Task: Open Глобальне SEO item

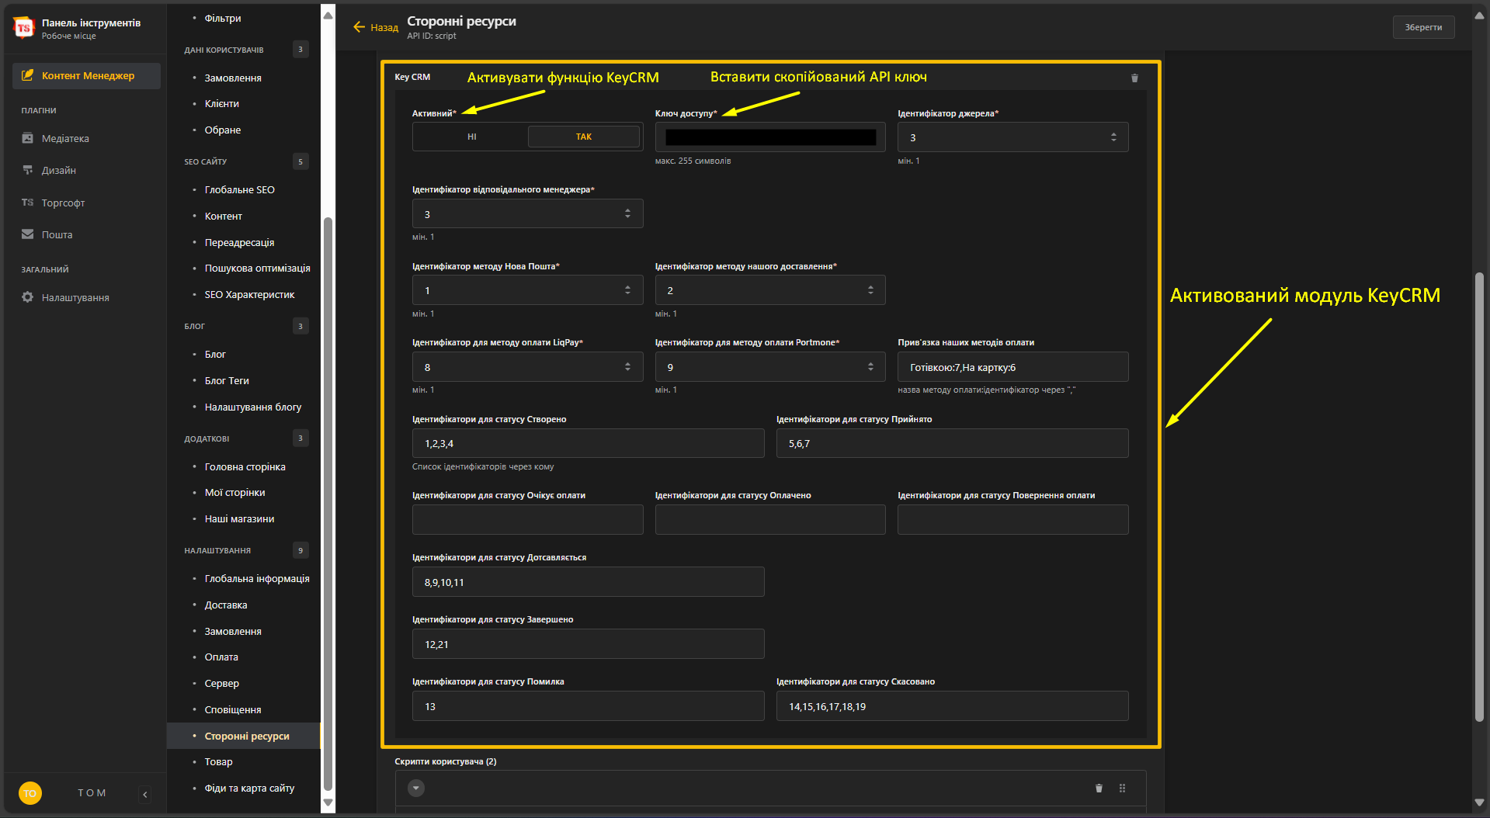Action: click(x=239, y=189)
